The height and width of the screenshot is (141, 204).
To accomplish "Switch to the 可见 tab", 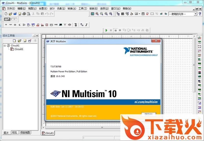I will coord(14,133).
